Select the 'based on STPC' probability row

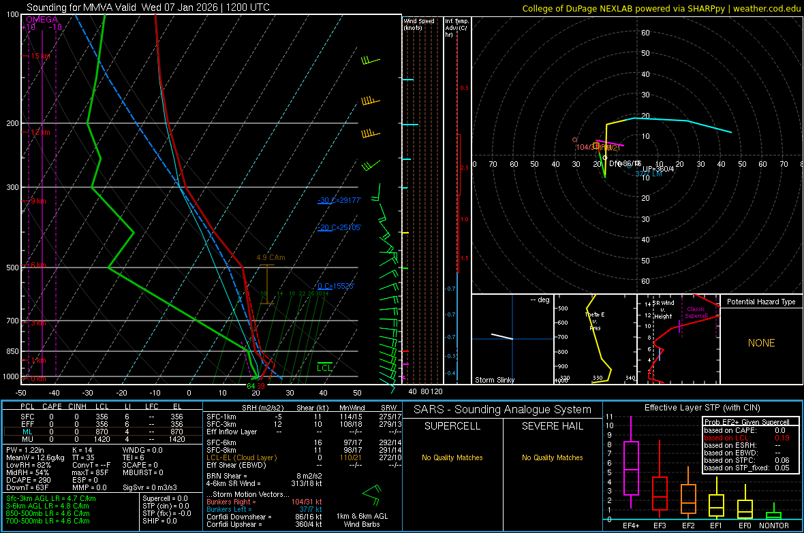click(747, 460)
